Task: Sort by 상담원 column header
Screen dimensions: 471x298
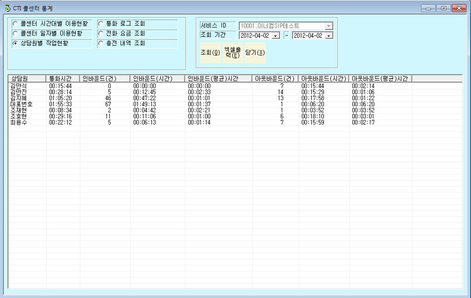Action: click(27, 78)
